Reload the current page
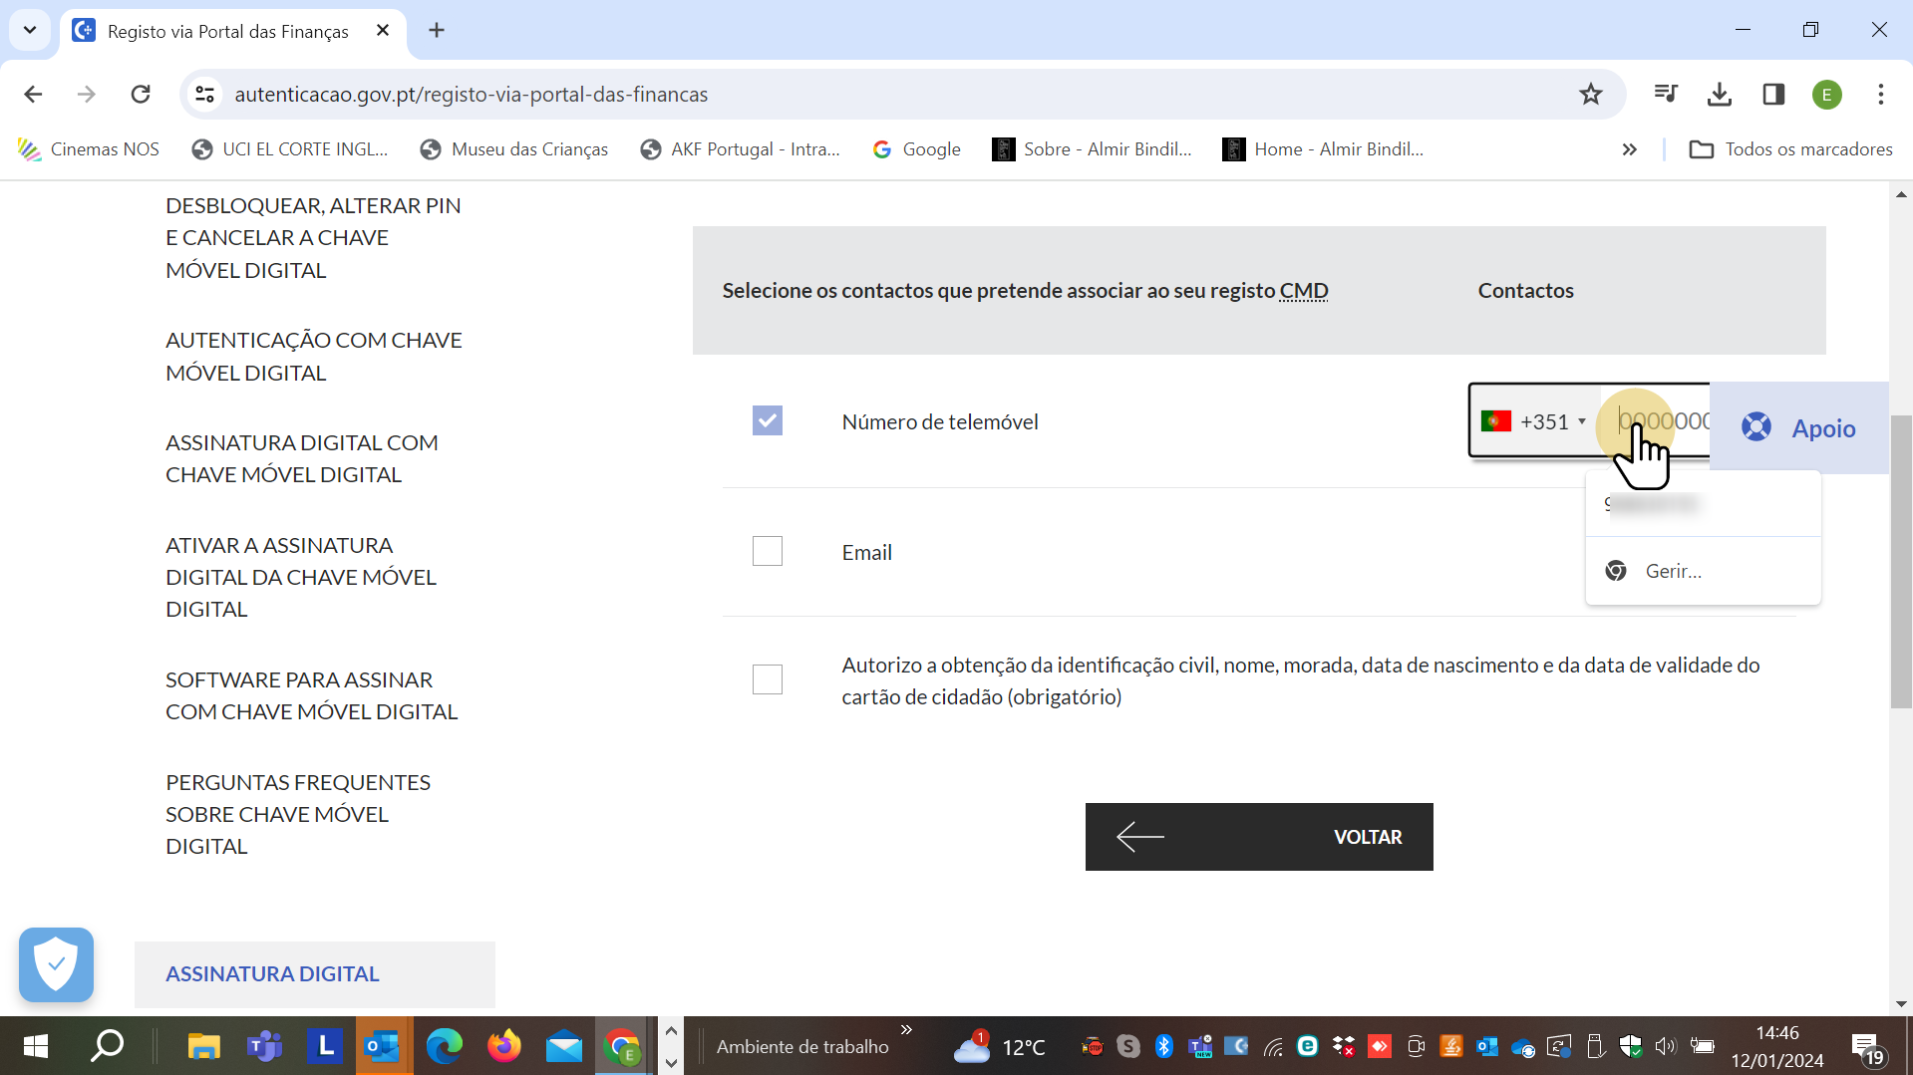 [141, 95]
